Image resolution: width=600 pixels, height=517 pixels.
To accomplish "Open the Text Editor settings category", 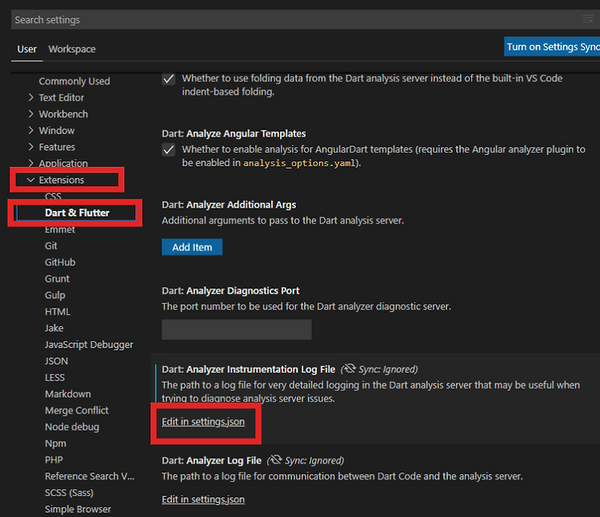I will tap(62, 97).
